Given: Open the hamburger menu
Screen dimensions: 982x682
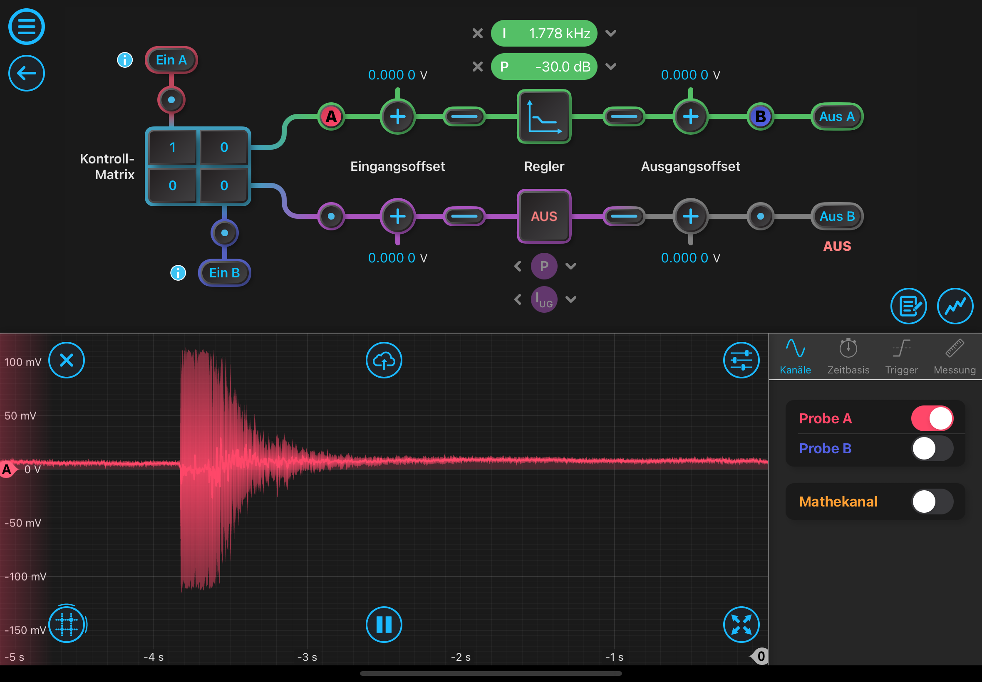Looking at the screenshot, I should pos(26,27).
